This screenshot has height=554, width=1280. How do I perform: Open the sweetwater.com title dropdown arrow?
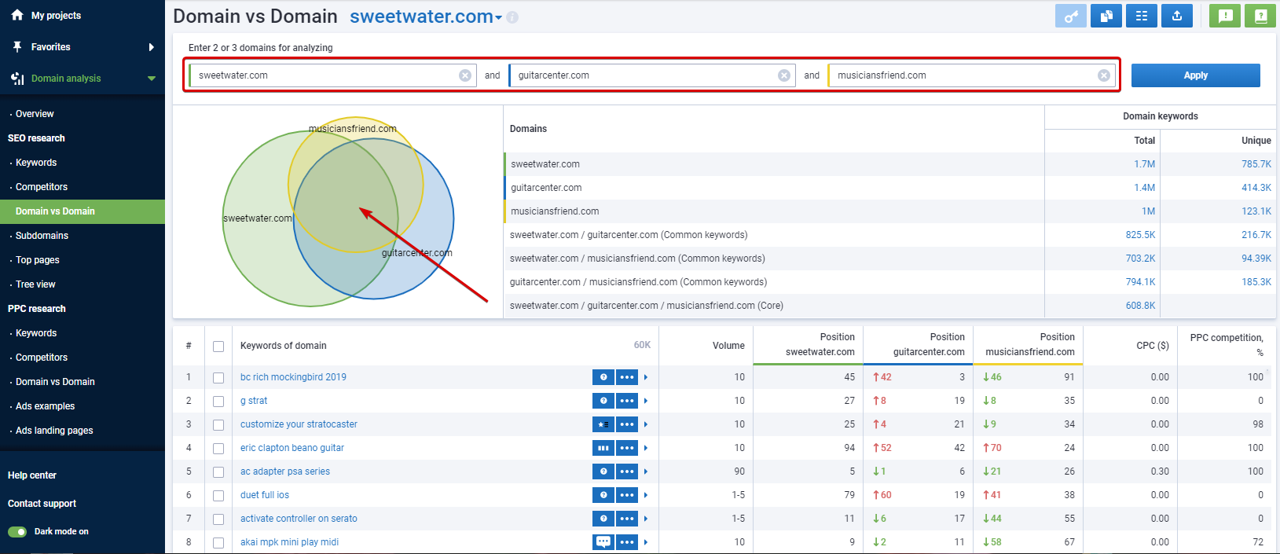[x=498, y=18]
